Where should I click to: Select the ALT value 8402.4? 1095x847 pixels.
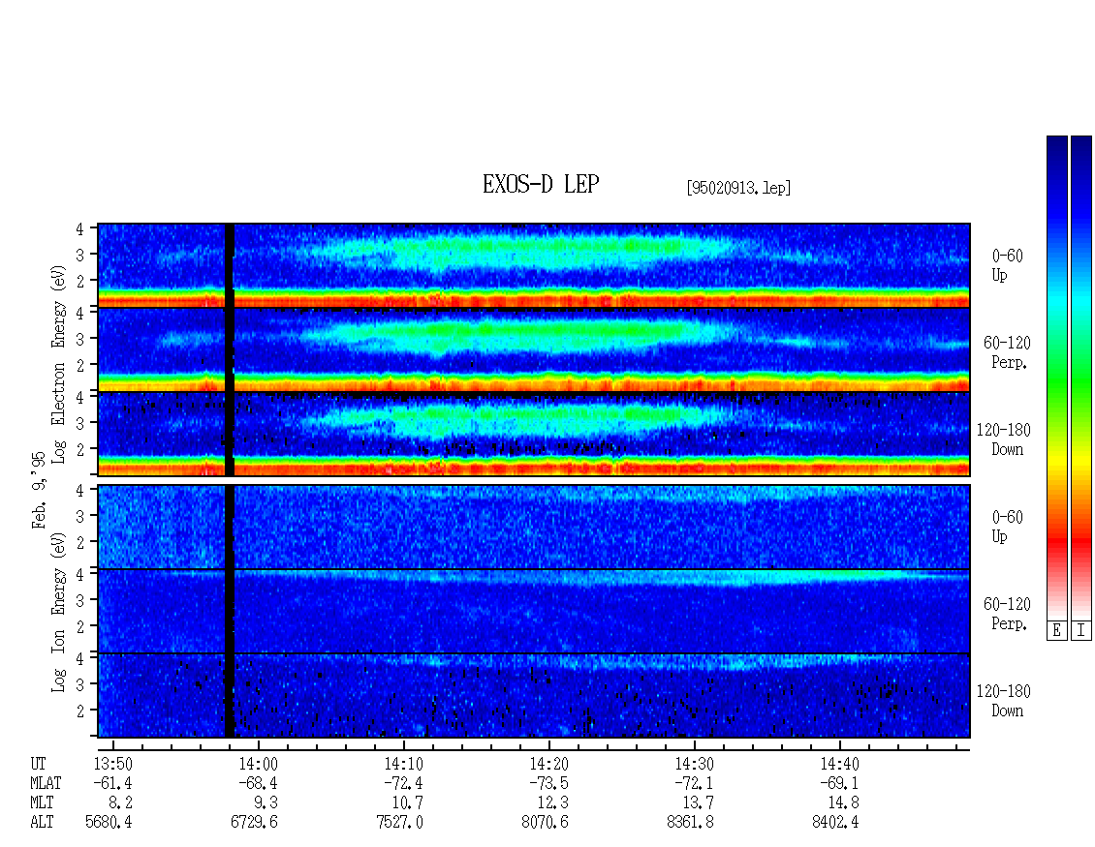point(834,823)
